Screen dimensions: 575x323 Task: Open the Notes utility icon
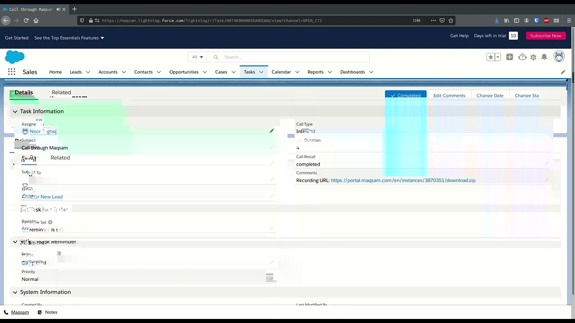(x=40, y=312)
